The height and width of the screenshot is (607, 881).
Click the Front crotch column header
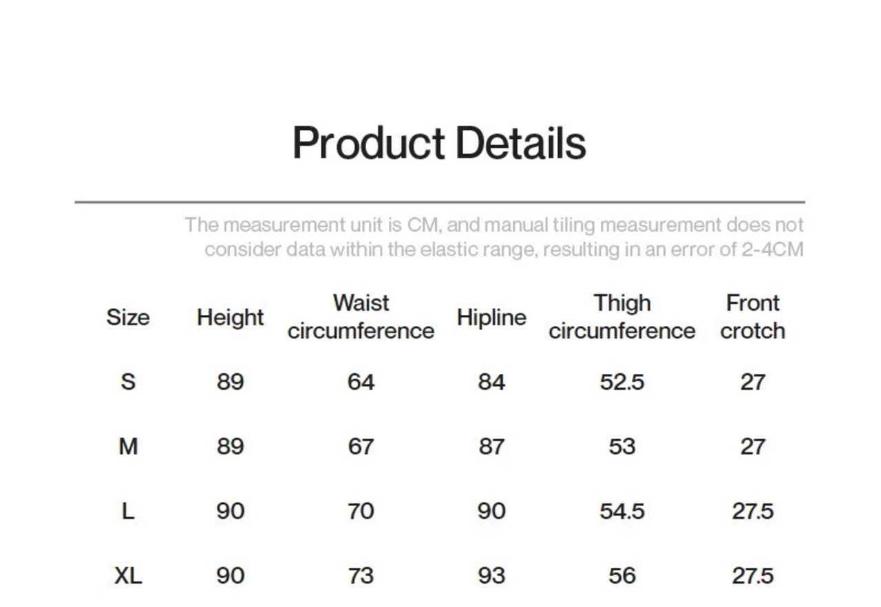pos(752,317)
